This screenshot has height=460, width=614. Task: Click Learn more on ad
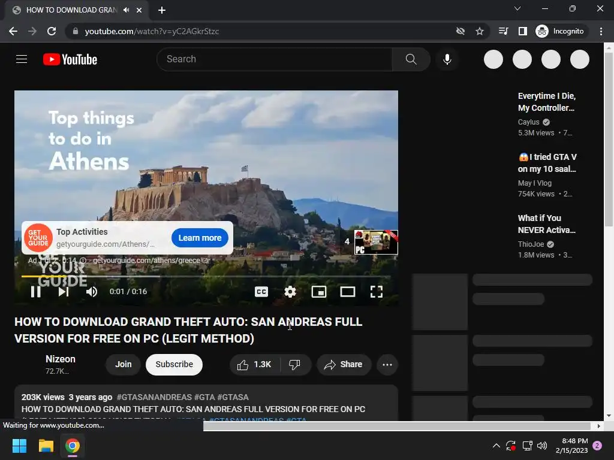(200, 238)
